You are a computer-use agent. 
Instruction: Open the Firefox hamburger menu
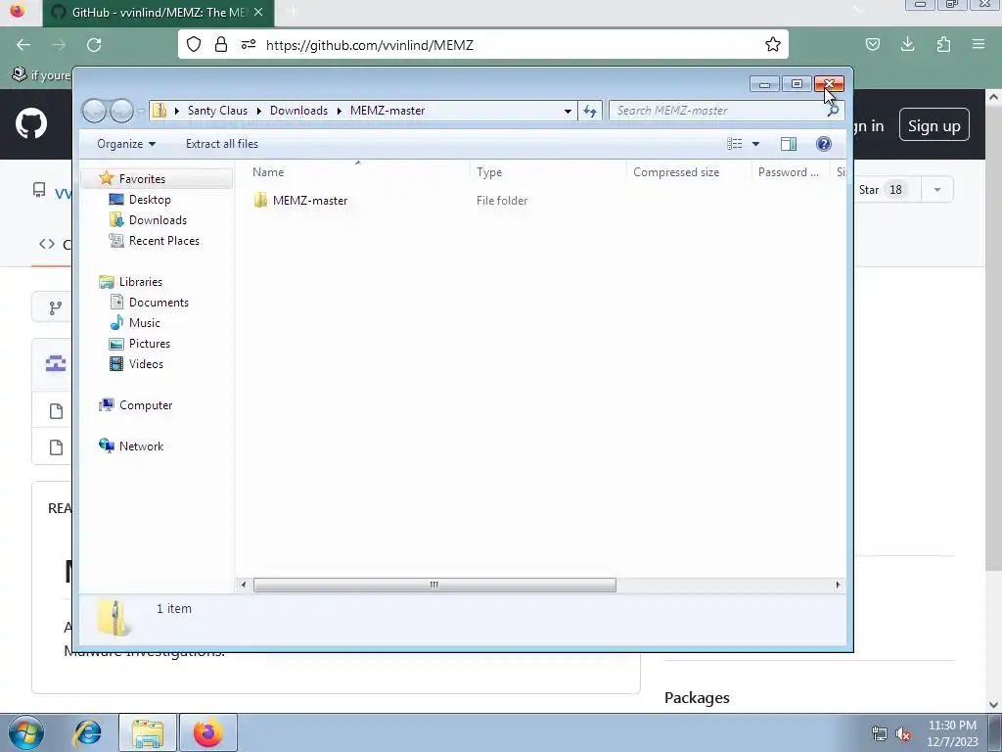(979, 45)
